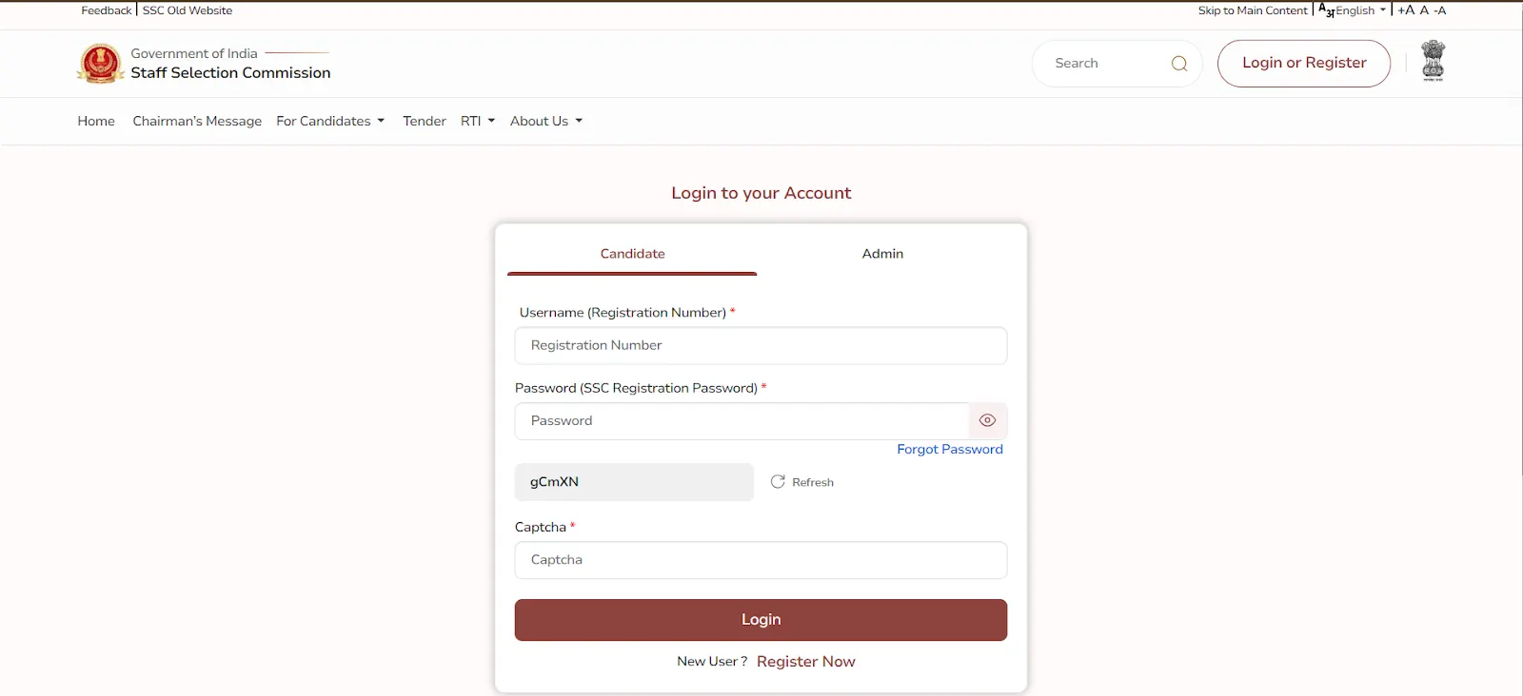Open the Feedback link
Screen dimensions: 1523x696
pyautogui.click(x=107, y=10)
